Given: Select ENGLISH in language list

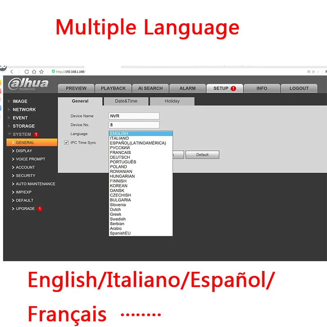Looking at the screenshot, I should pyautogui.click(x=141, y=134).
